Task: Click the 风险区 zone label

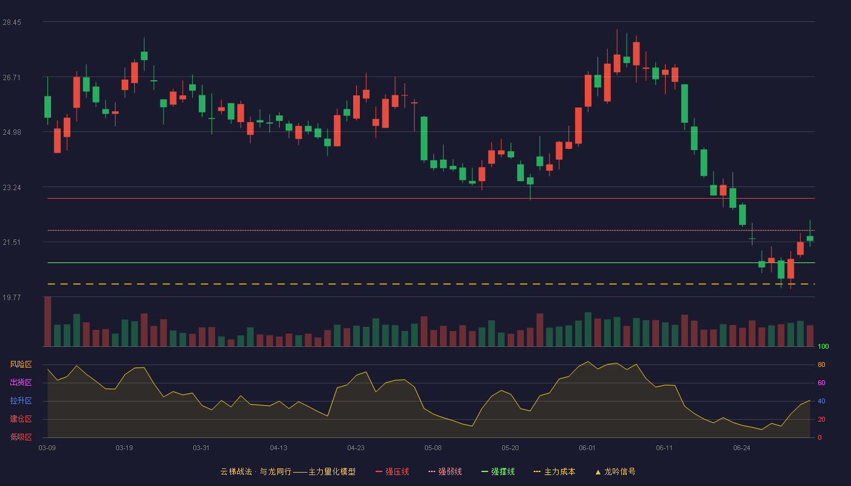Action: click(x=21, y=364)
